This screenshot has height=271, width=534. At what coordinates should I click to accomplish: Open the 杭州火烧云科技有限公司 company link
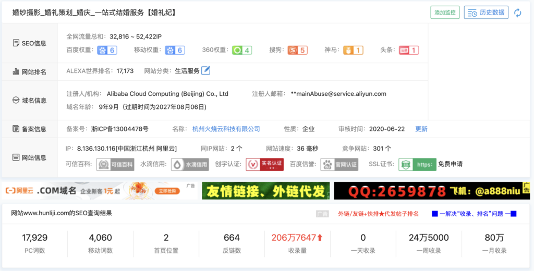226,129
